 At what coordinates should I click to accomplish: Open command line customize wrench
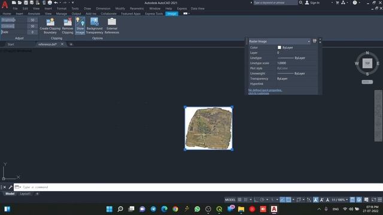10,187
